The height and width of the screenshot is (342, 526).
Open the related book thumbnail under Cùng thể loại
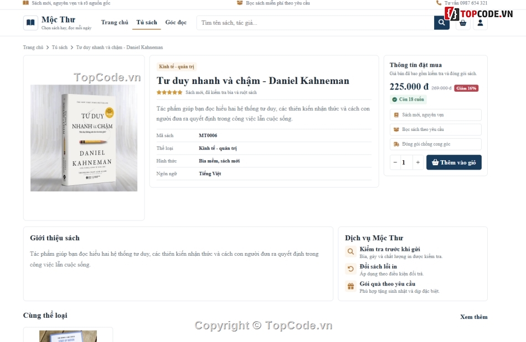68,336
